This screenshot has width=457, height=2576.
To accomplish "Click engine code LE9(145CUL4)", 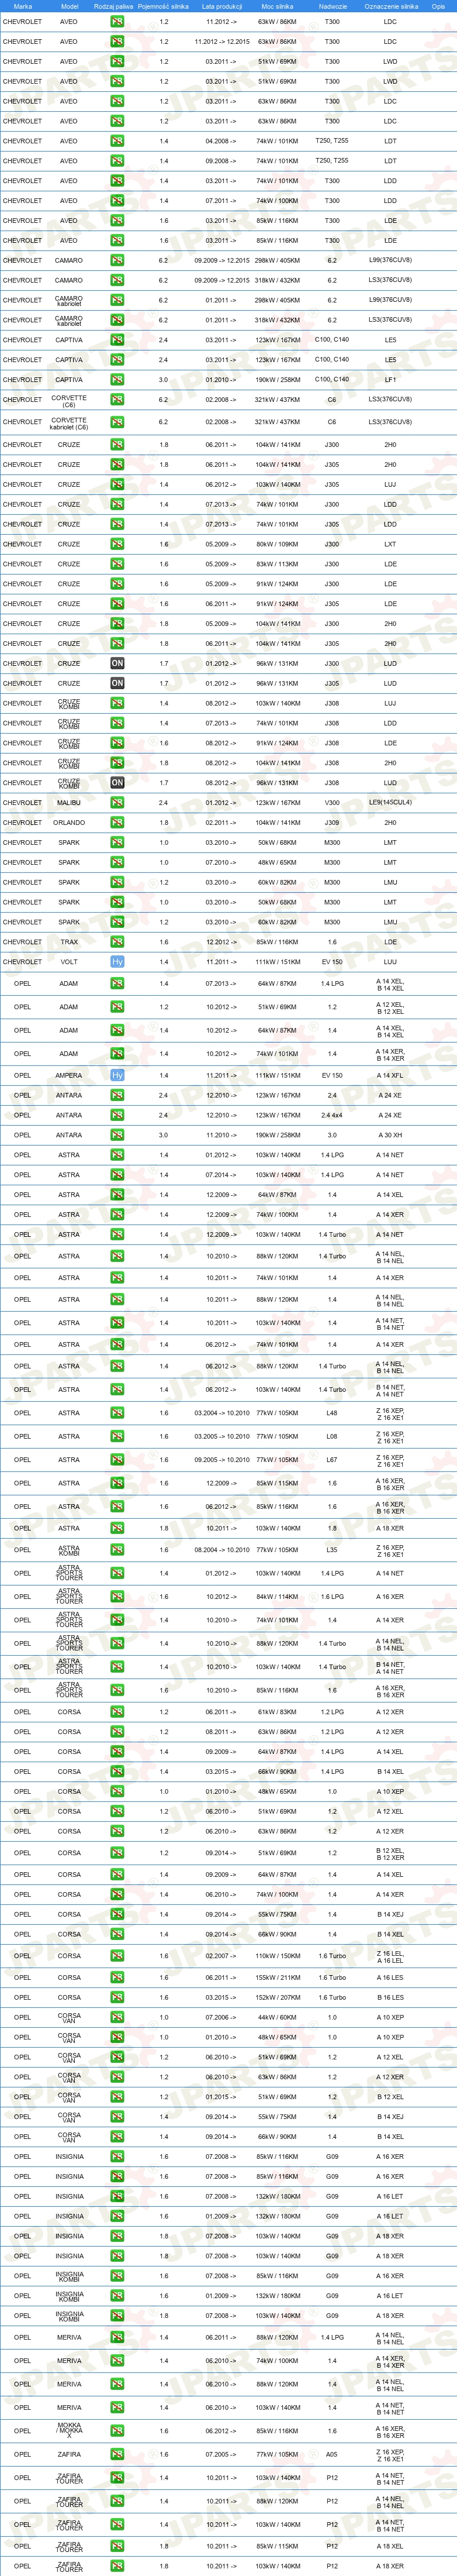I will pos(390,803).
